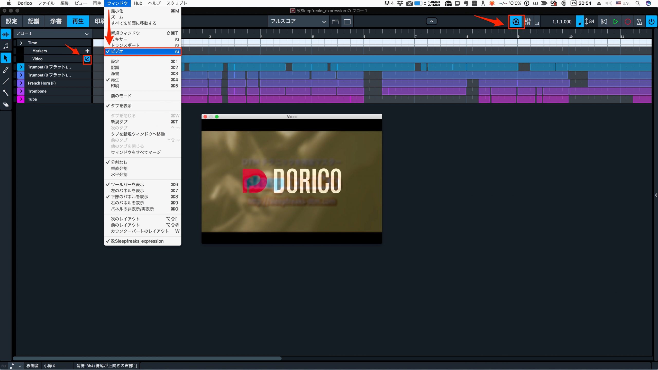Open Spotlight search in the menu bar
Viewport: 658px width, 370px height.
click(x=638, y=3)
